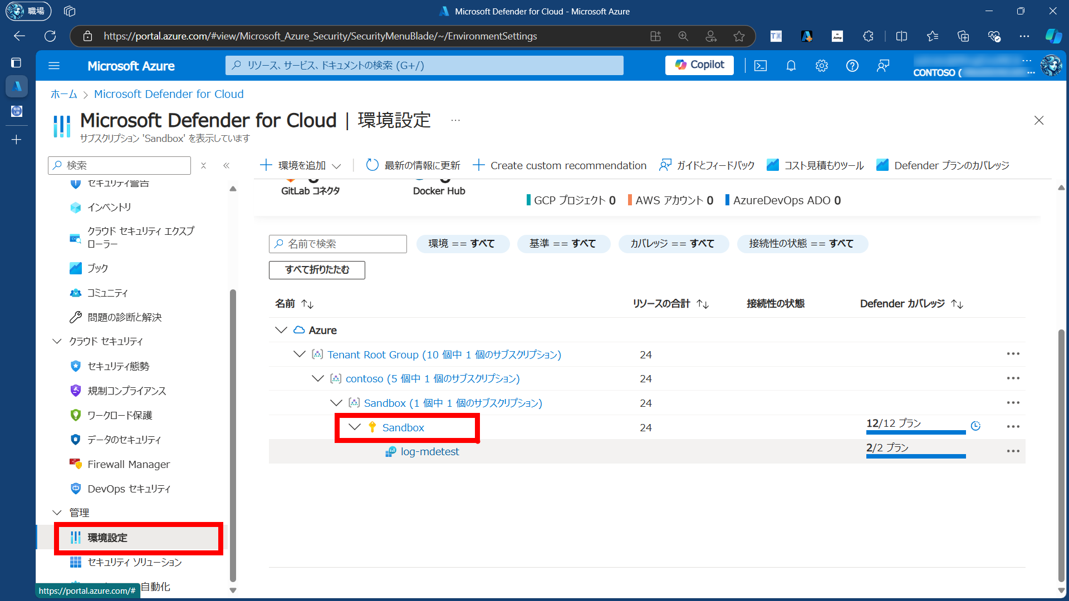Open the Tenant Root Group link
Viewport: 1069px width, 601px height.
coord(444,354)
